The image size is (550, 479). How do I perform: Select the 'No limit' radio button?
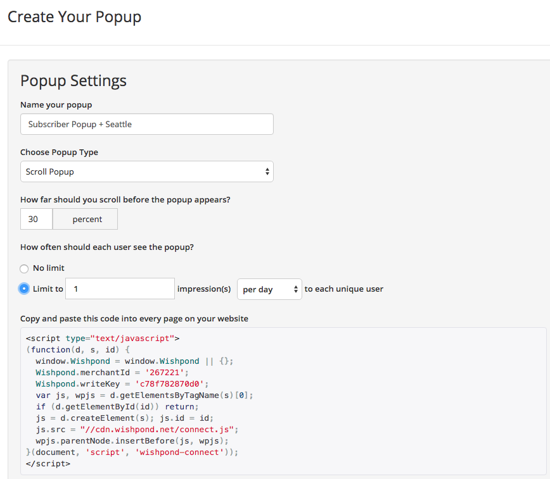coord(24,269)
